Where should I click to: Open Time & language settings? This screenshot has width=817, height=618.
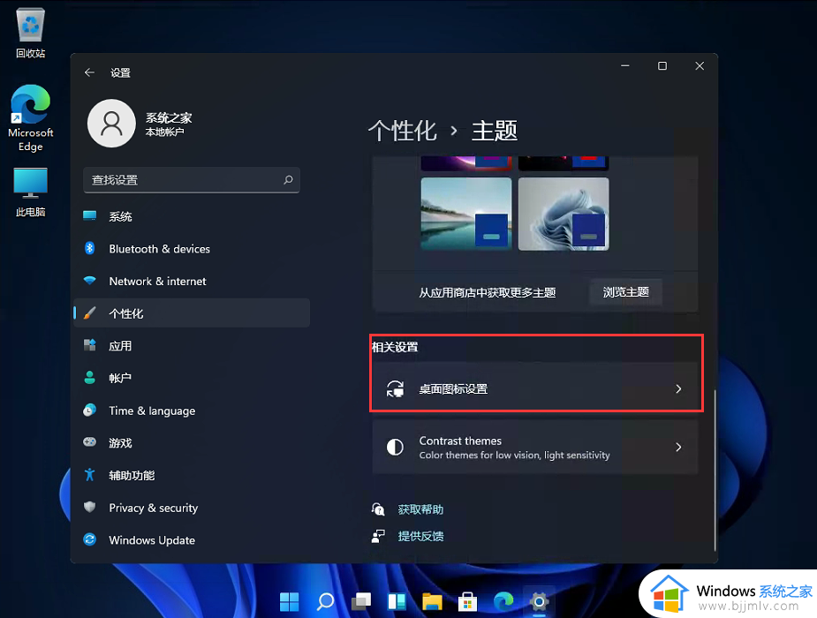click(192, 411)
